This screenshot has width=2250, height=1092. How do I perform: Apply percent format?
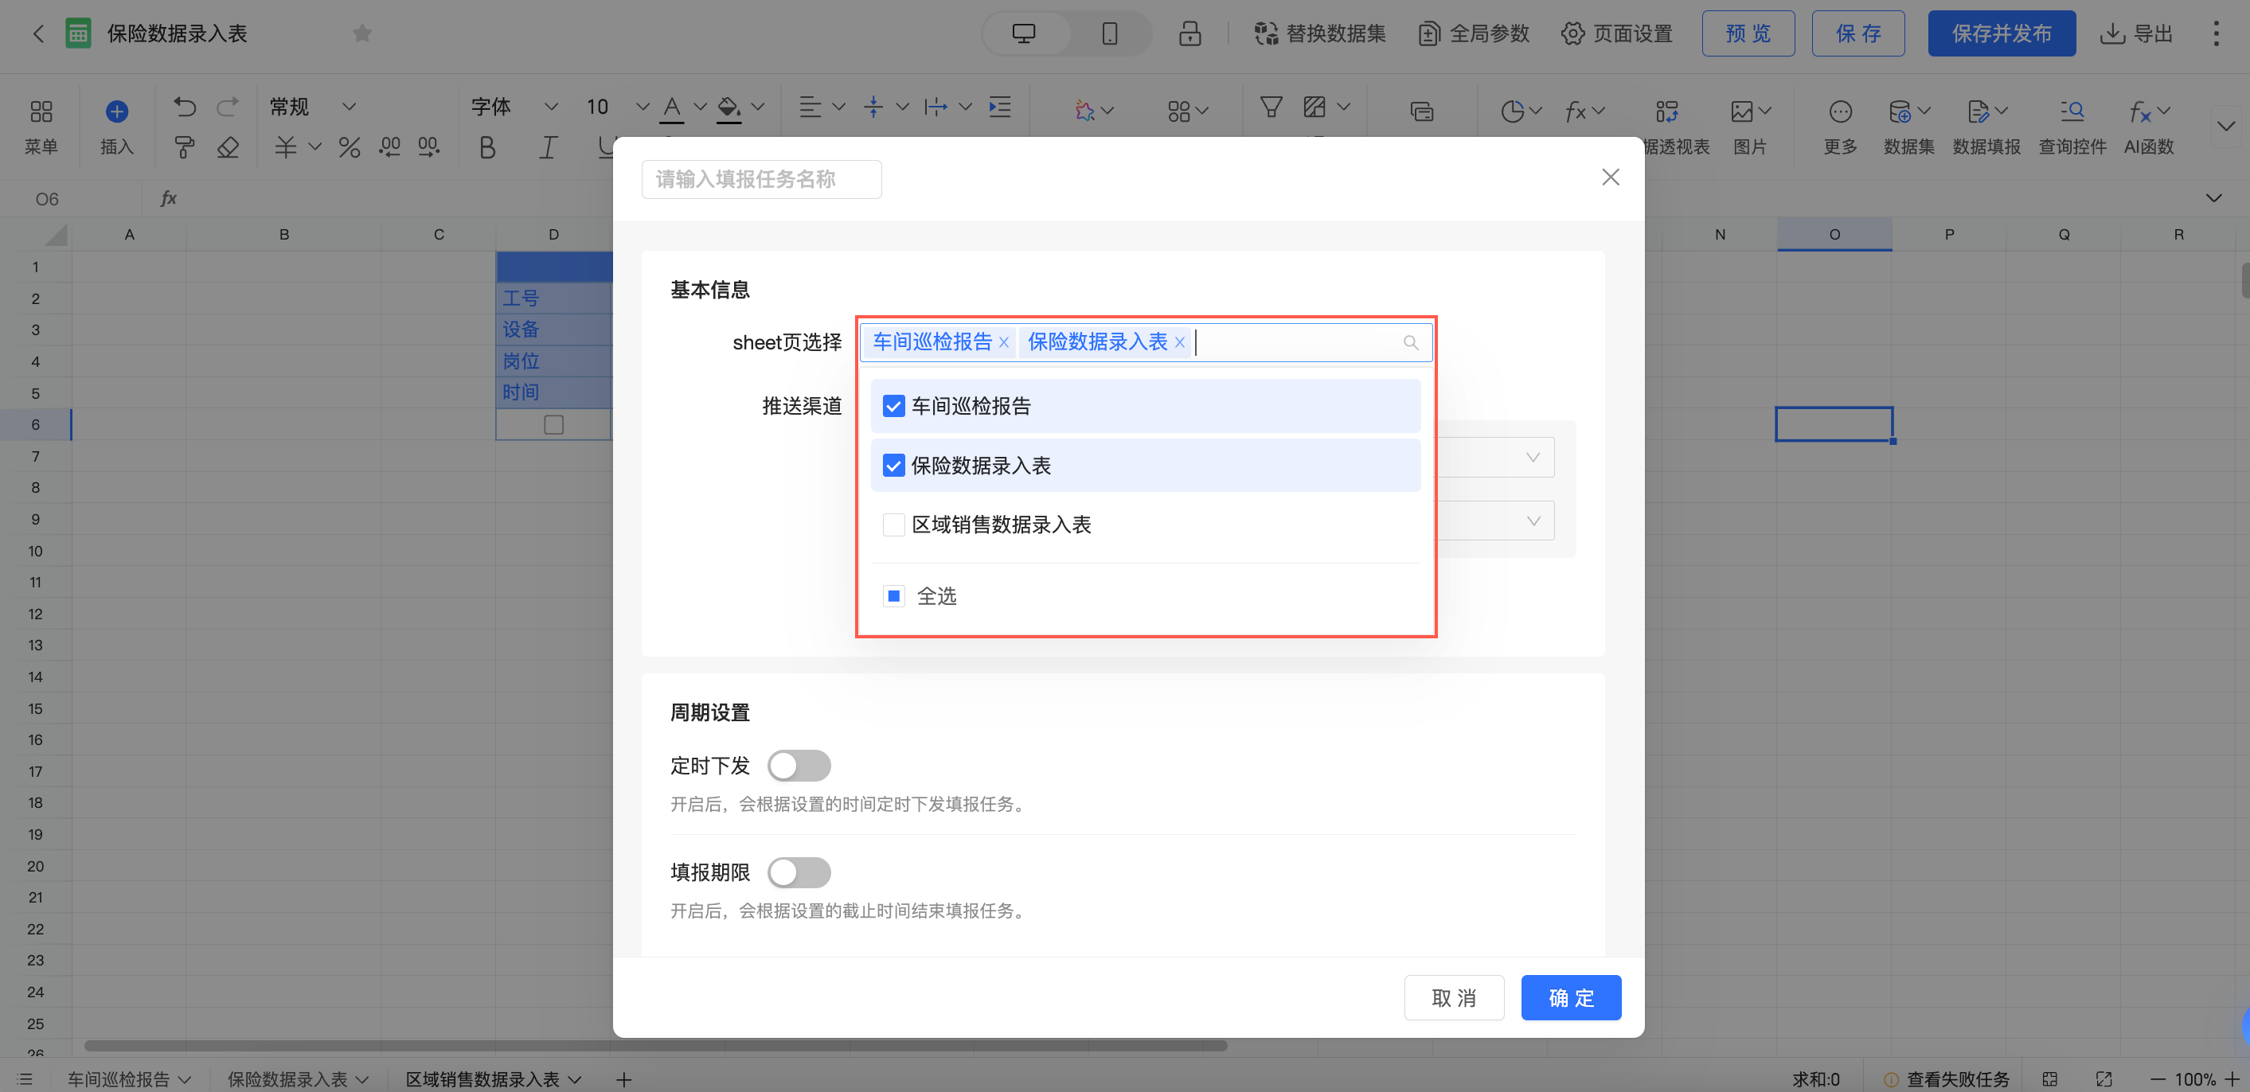coord(350,146)
